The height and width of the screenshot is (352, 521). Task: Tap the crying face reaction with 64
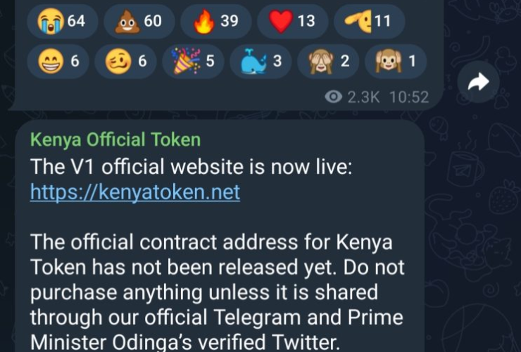click(x=63, y=21)
